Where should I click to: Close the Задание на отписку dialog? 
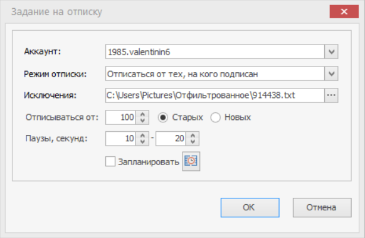point(344,11)
